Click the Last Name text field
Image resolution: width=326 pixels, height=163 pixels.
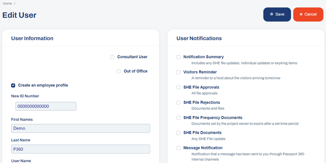point(81,149)
